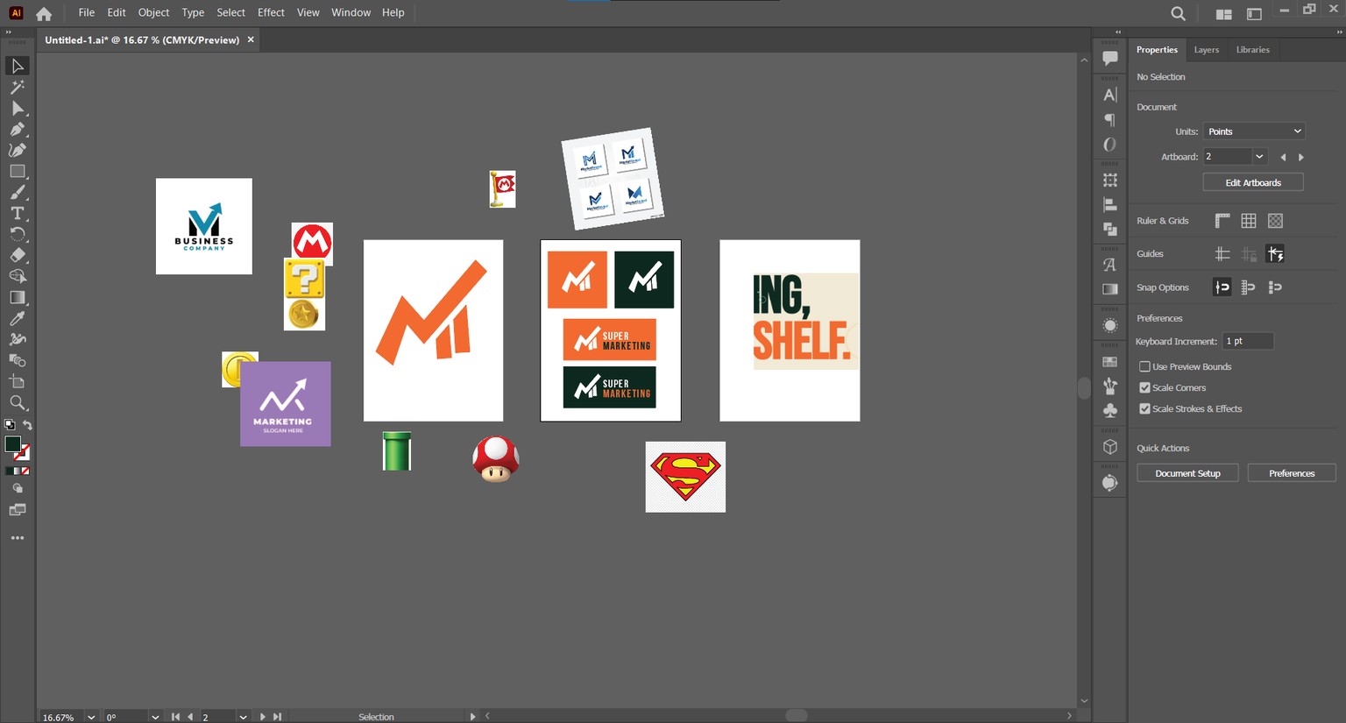Toggle show grid icon

(x=1249, y=221)
